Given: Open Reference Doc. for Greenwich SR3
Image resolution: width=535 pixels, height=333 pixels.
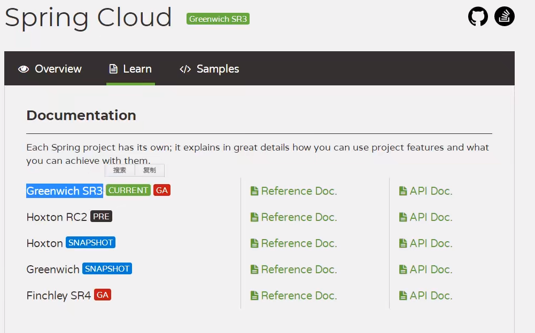Looking at the screenshot, I should (x=293, y=191).
